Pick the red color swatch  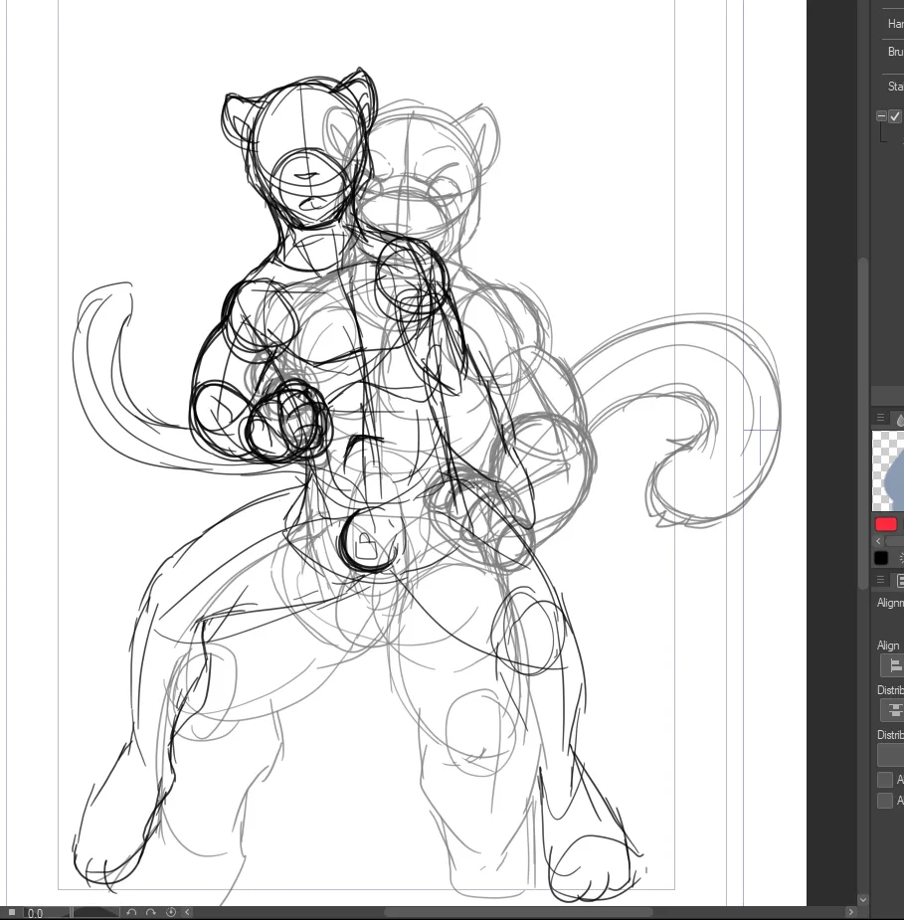886,524
